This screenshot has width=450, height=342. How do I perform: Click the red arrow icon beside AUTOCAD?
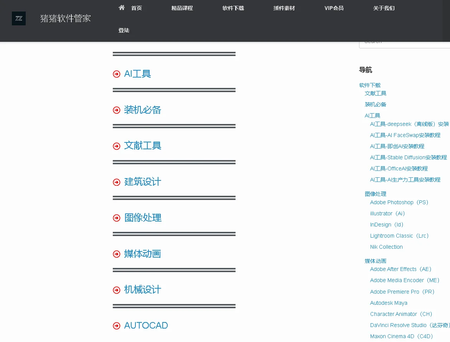pyautogui.click(x=117, y=325)
